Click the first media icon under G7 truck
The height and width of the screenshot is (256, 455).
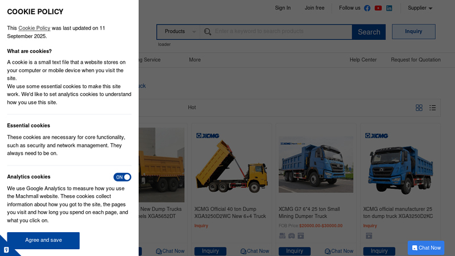282,236
